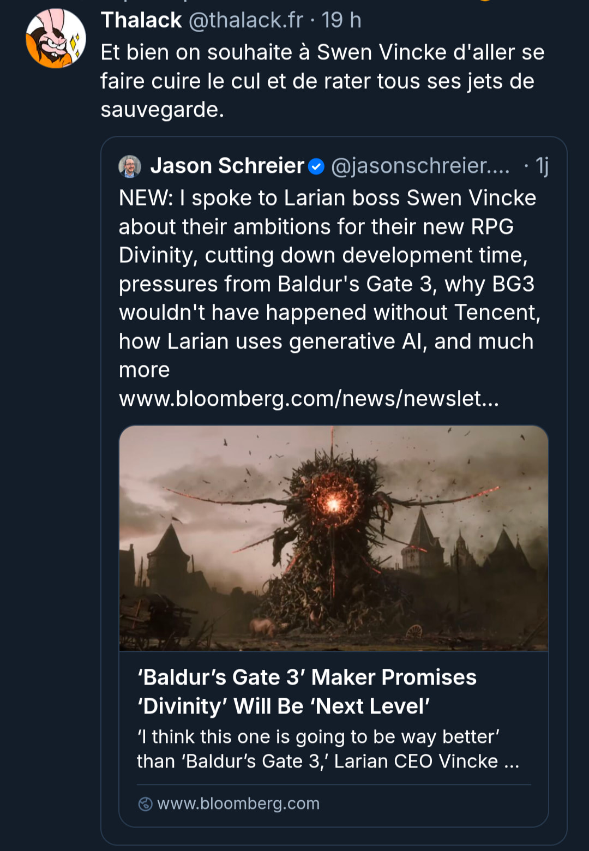The image size is (589, 851).
Task: Click Jason Schreier's small avatar photo
Action: coord(130,166)
